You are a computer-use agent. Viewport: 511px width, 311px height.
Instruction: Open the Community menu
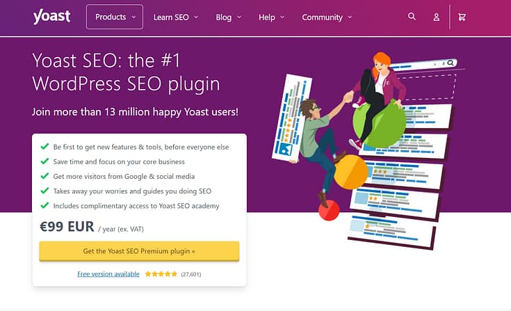click(x=327, y=17)
